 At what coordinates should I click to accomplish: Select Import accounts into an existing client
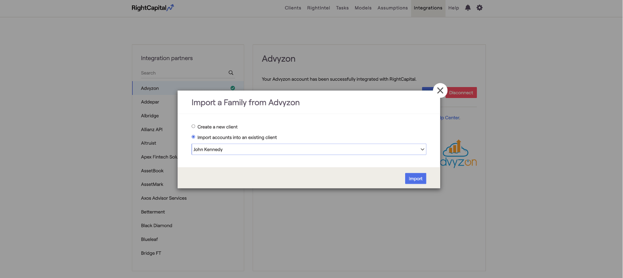[x=193, y=137]
